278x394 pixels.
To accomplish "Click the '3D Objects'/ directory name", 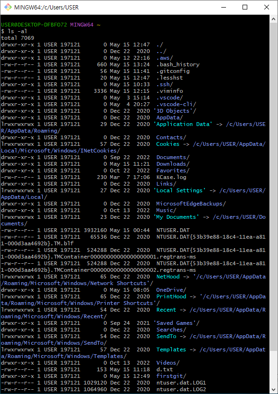I will tap(174, 111).
